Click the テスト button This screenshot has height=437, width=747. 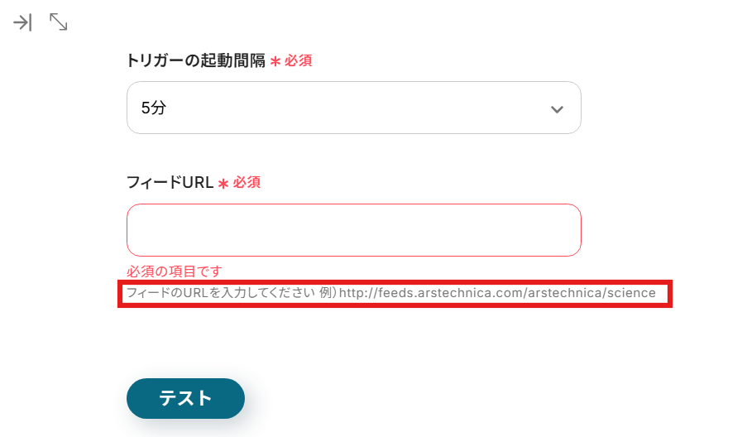pyautogui.click(x=186, y=398)
